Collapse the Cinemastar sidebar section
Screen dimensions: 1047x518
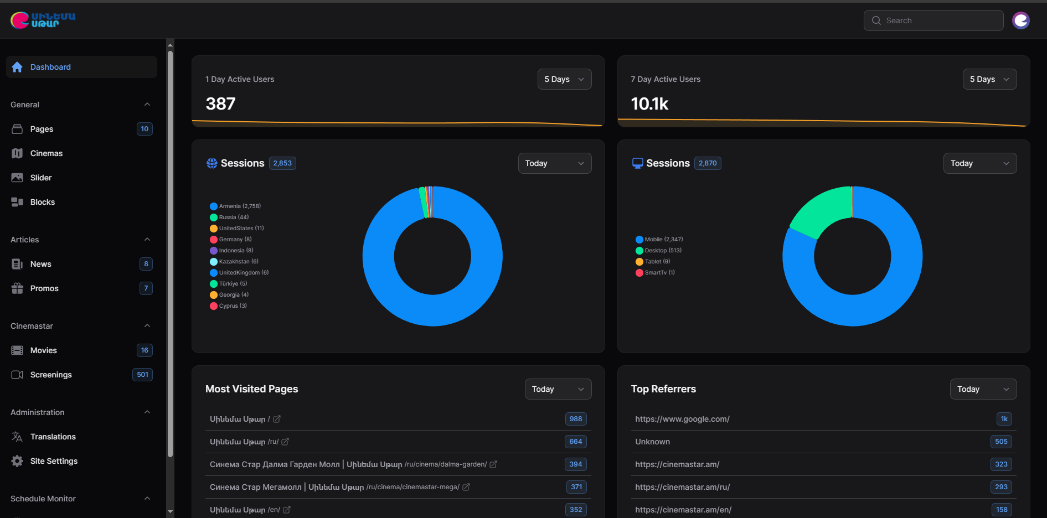147,326
